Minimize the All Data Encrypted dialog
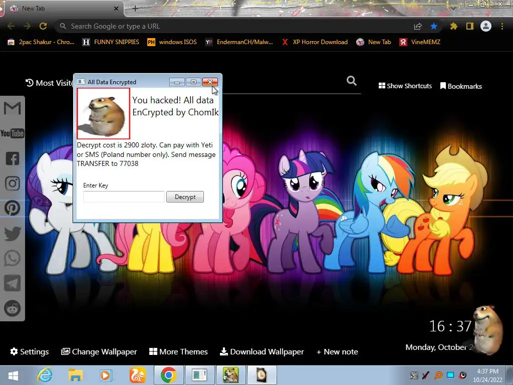 coord(177,82)
